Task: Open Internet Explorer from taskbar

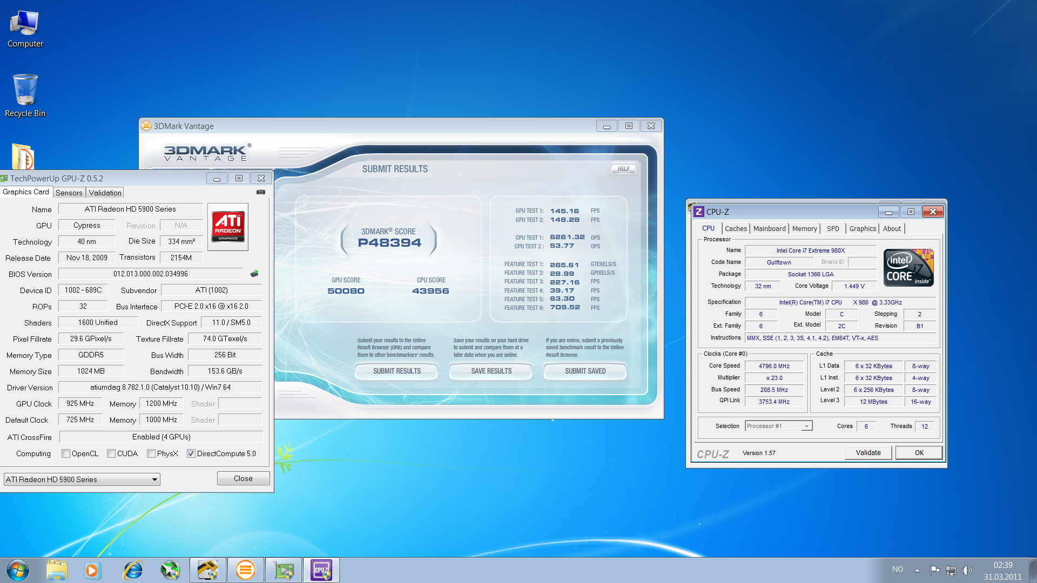Action: (132, 570)
